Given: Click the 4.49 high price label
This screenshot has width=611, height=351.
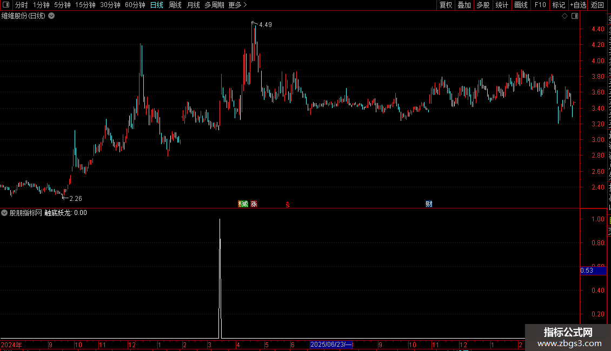Looking at the screenshot, I should [265, 24].
